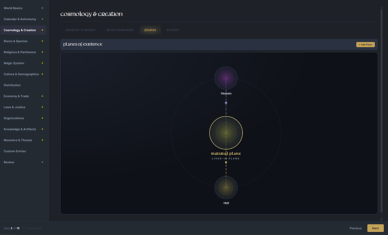
Task: Open the Distribution section
Action: coord(23,85)
